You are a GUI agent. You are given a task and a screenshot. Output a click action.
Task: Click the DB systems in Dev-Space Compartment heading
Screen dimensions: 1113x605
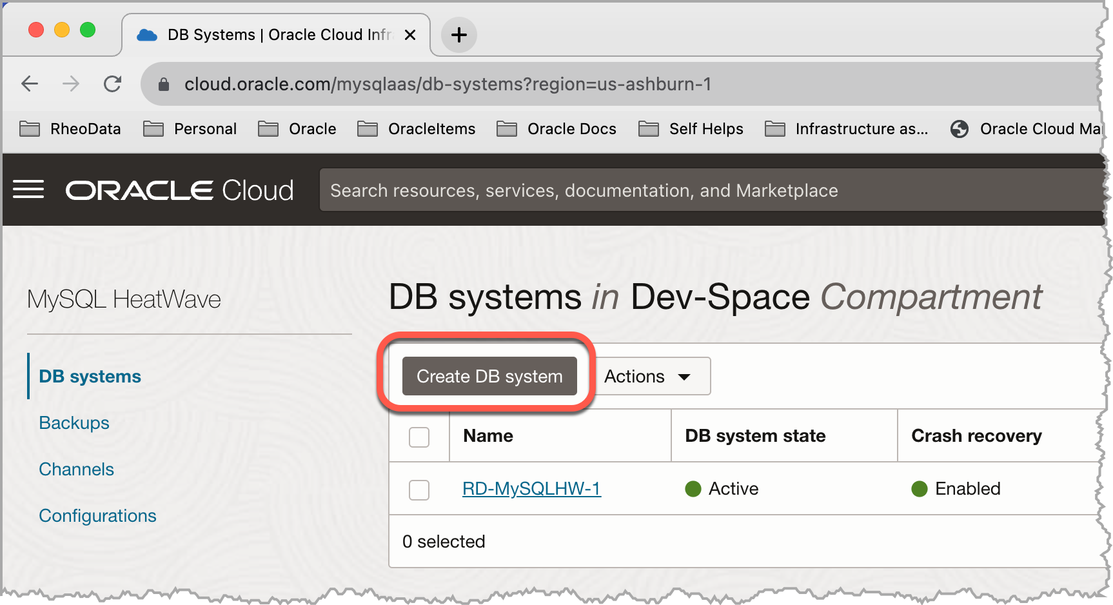tap(715, 297)
